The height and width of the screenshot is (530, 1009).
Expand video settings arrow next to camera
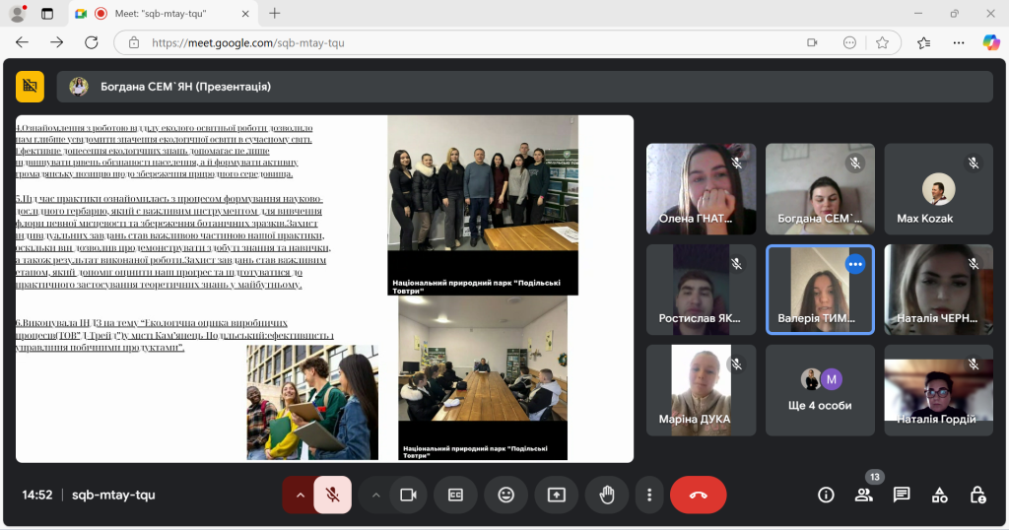coord(375,495)
